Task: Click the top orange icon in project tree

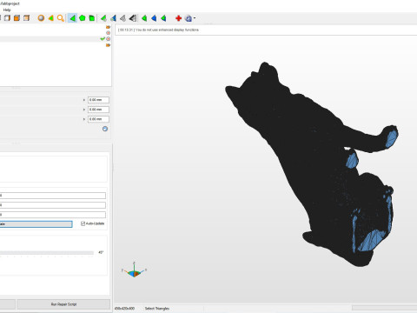Action: pos(108,27)
